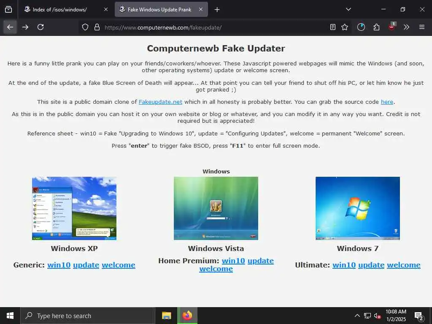Go forward with the forward arrow

[x=25, y=27]
